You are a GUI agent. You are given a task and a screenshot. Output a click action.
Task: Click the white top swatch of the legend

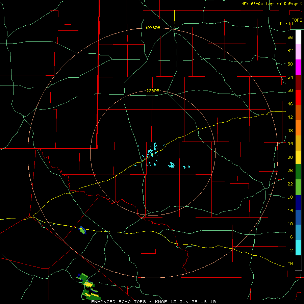point(298,37)
